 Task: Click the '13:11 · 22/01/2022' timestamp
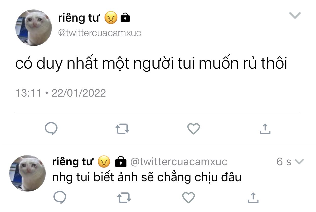(61, 93)
